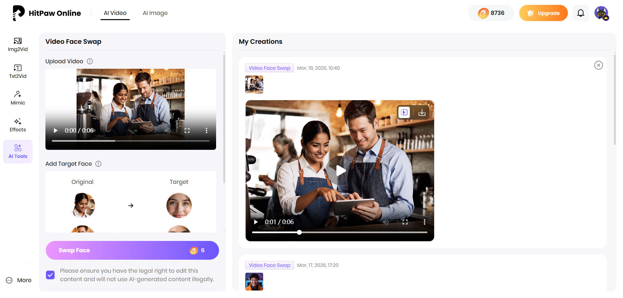Uncheck the legal rights agreement checkbox
The width and height of the screenshot is (623, 298).
(50, 275)
